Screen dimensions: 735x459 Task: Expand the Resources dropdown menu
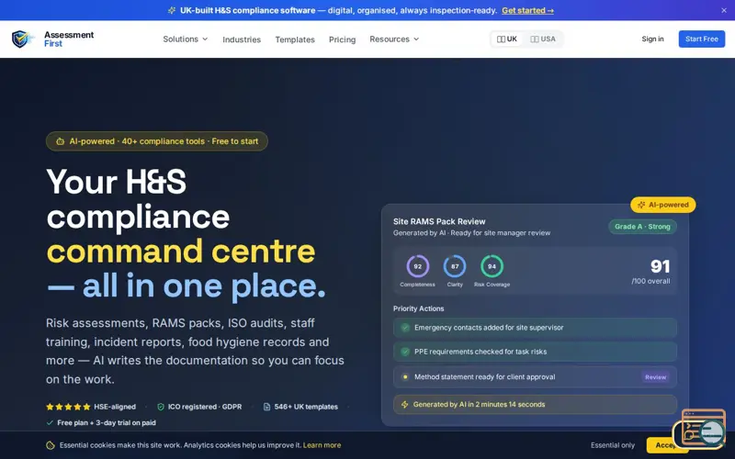394,39
